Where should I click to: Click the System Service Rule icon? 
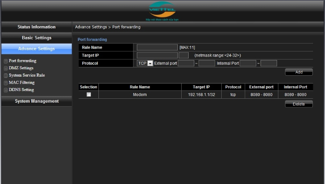[x=6, y=76]
